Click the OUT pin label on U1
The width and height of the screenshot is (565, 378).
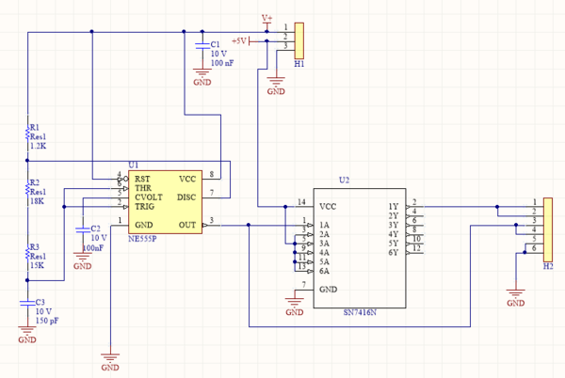[186, 225]
